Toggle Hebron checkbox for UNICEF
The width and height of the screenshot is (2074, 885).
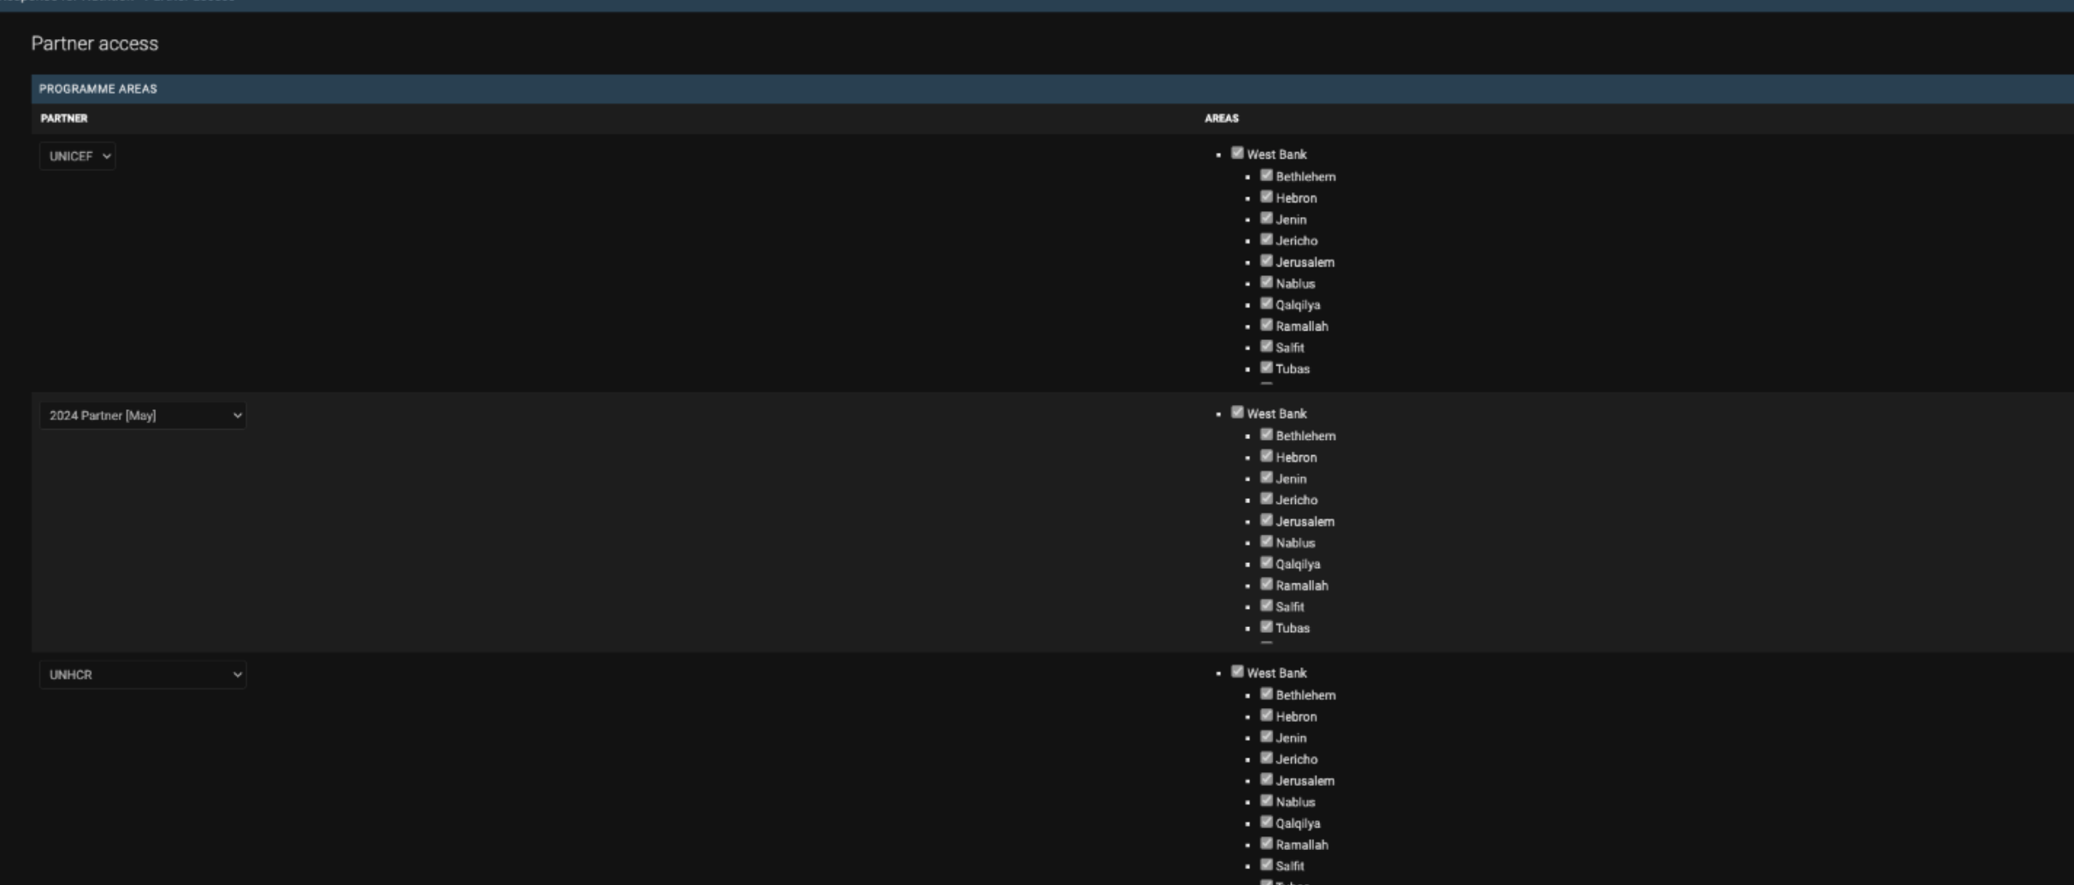coord(1266,197)
